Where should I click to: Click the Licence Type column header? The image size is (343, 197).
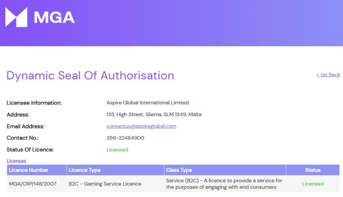[84, 170]
